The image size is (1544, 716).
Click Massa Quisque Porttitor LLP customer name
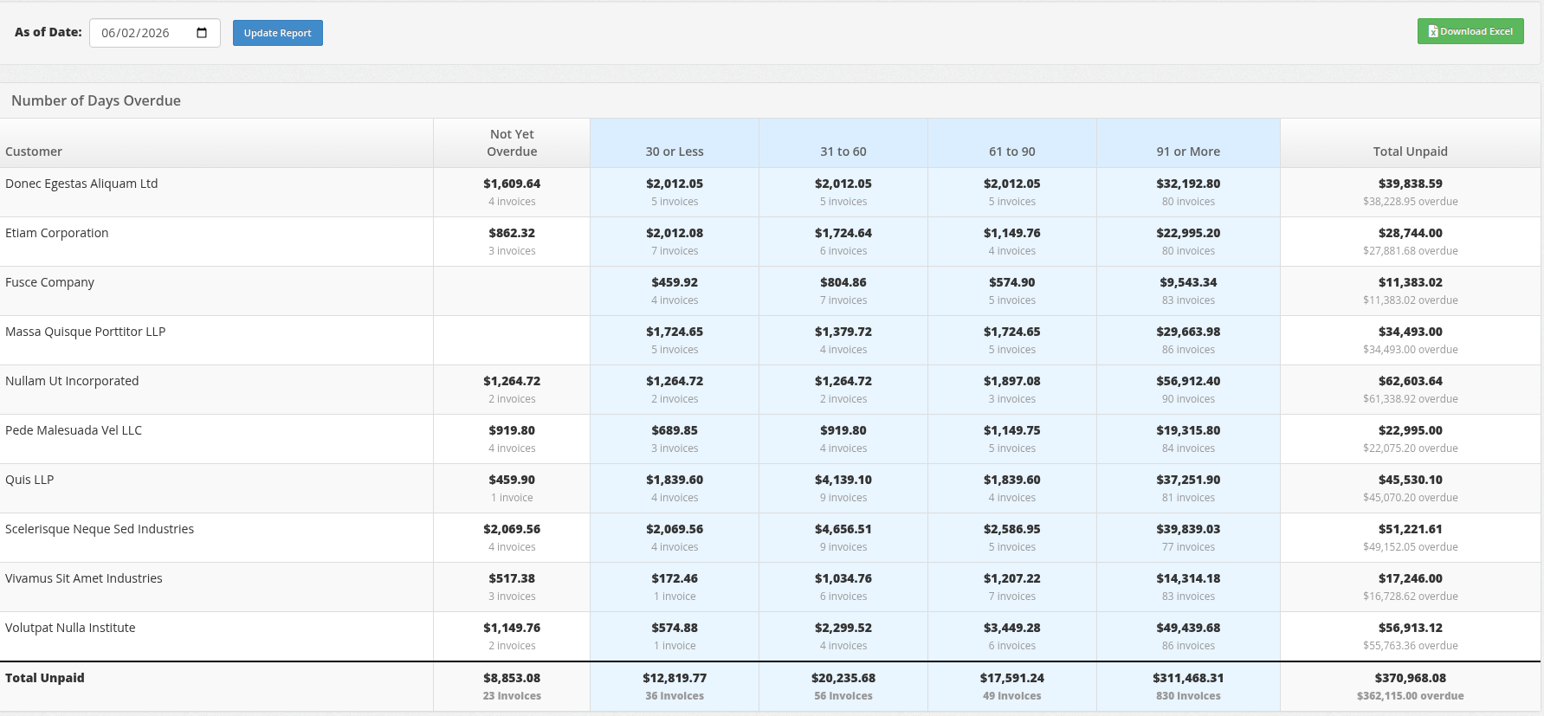pyautogui.click(x=85, y=332)
